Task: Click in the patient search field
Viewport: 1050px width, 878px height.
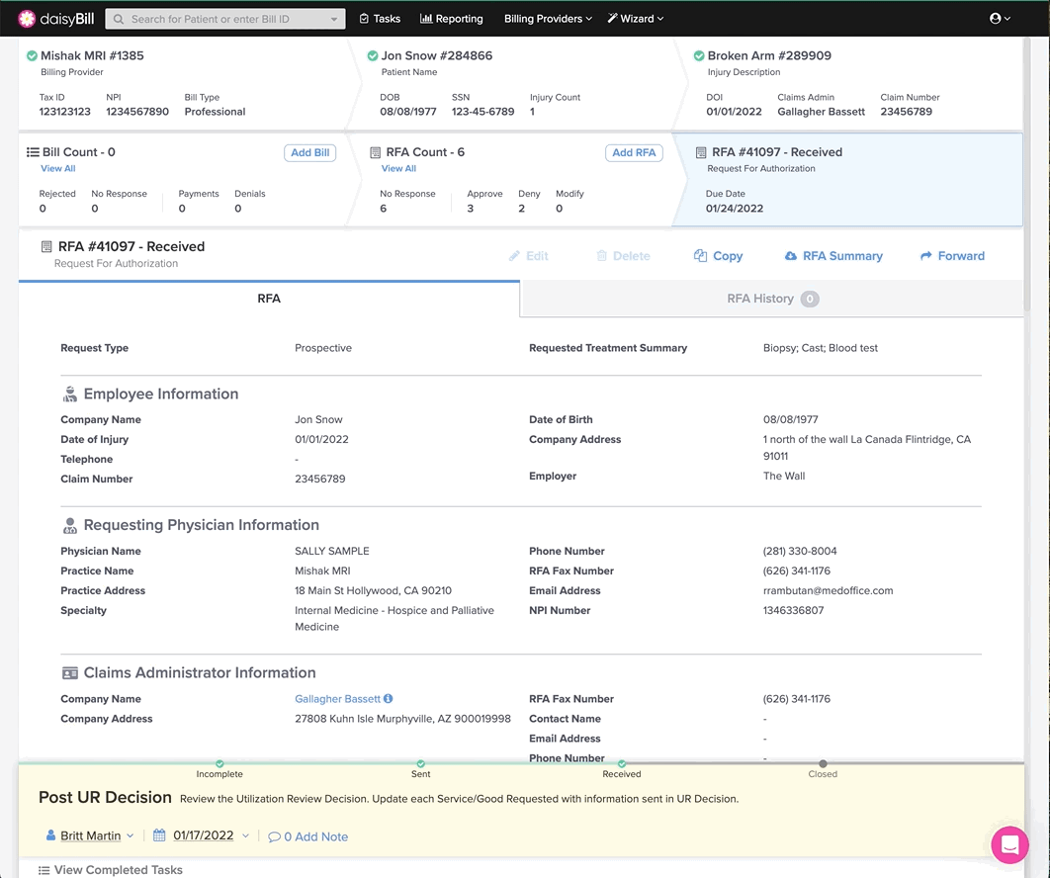Action: (225, 19)
